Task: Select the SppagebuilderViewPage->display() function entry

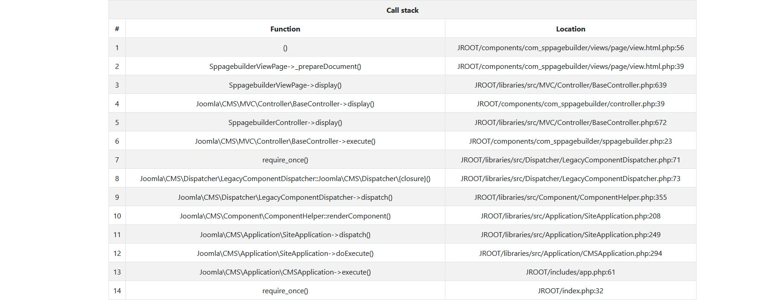Action: (285, 85)
